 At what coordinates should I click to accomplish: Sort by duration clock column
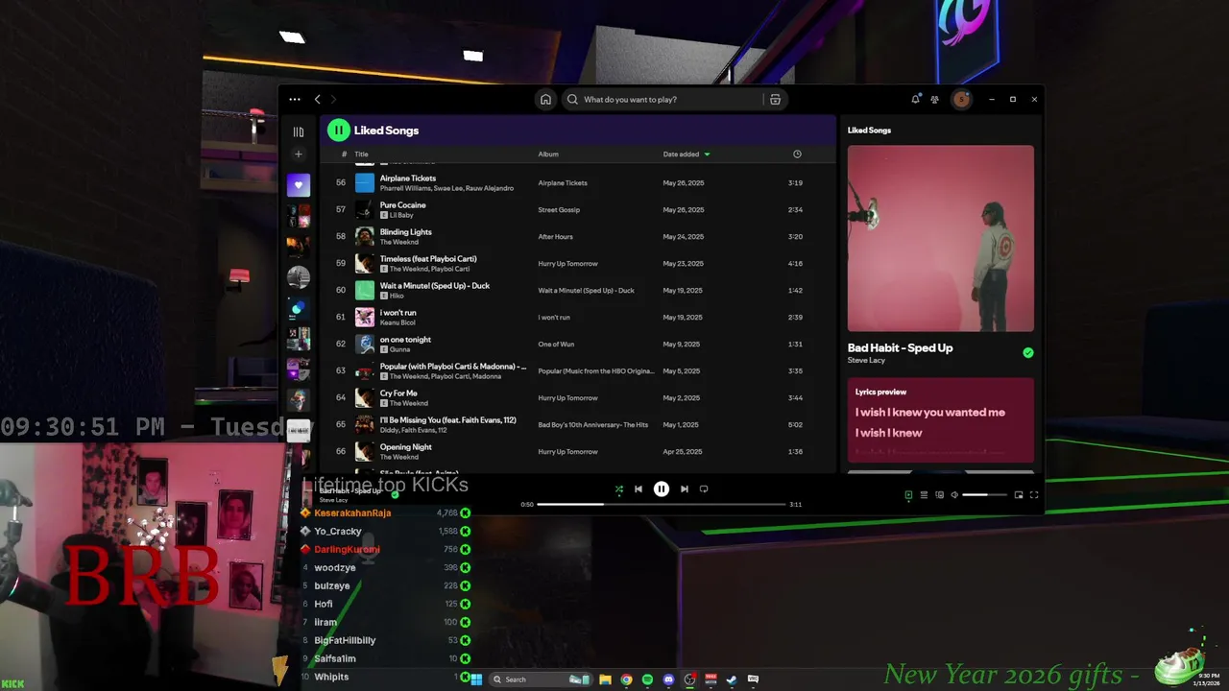coord(797,154)
